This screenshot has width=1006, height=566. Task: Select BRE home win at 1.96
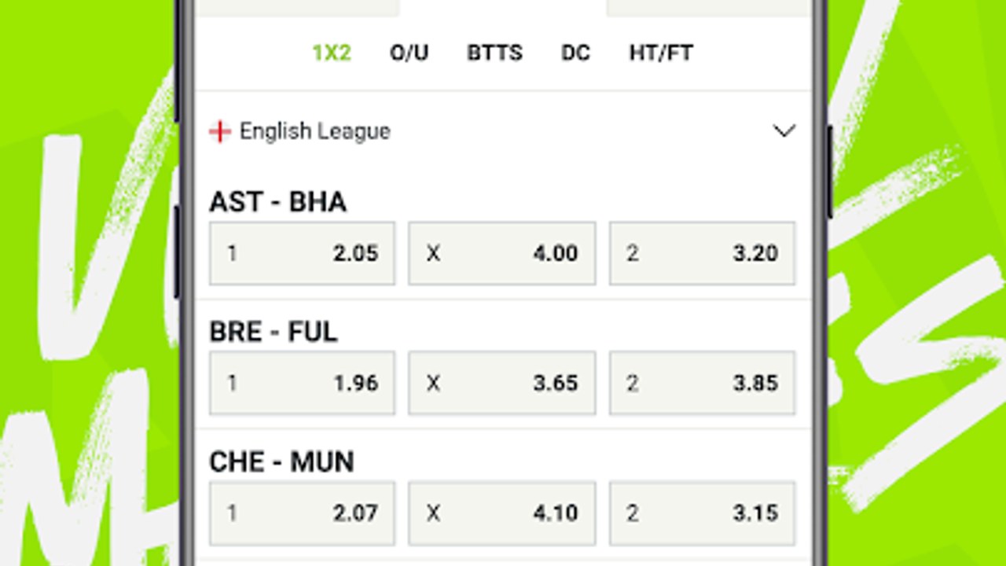tap(302, 383)
